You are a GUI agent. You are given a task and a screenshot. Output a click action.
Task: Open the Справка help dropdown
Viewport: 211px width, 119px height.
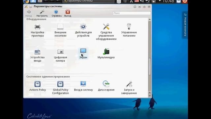(56, 13)
